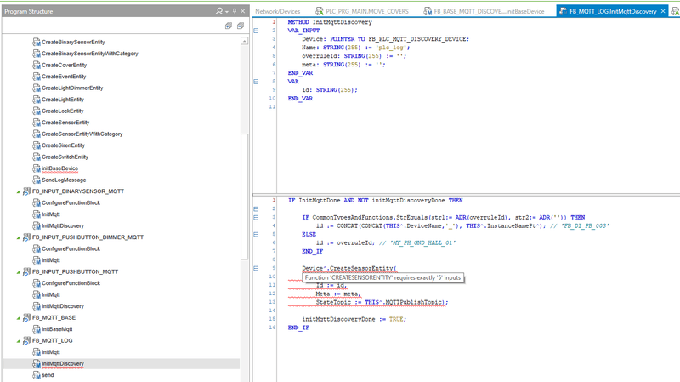The image size is (680, 382).
Task: Click scroll-up arrow of Program Structure tree
Action: click(245, 41)
